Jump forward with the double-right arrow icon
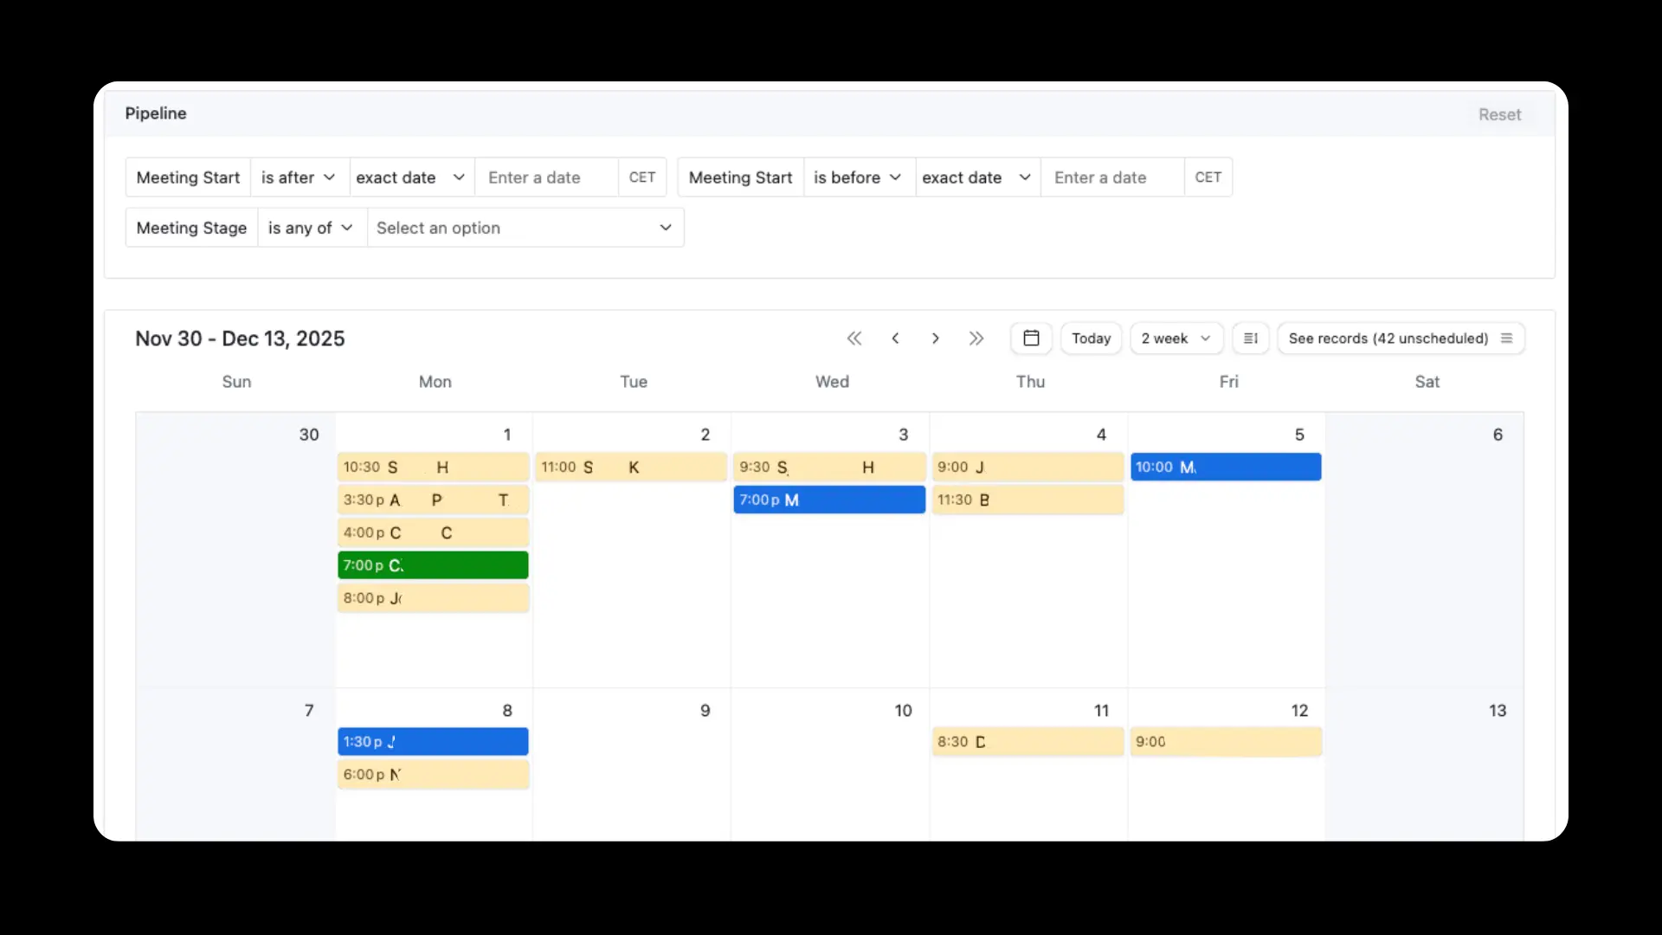The width and height of the screenshot is (1662, 935). pyautogui.click(x=976, y=339)
